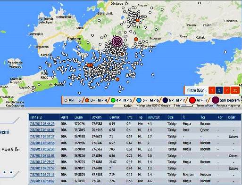
Task: Click the Report a map error link
Action: tap(228, 105)
